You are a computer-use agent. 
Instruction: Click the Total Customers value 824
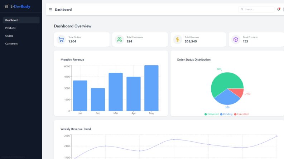point(129,41)
